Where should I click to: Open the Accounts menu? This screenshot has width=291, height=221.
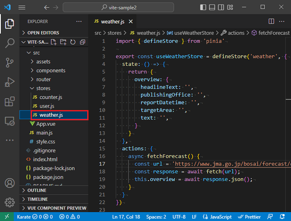(x=9, y=183)
